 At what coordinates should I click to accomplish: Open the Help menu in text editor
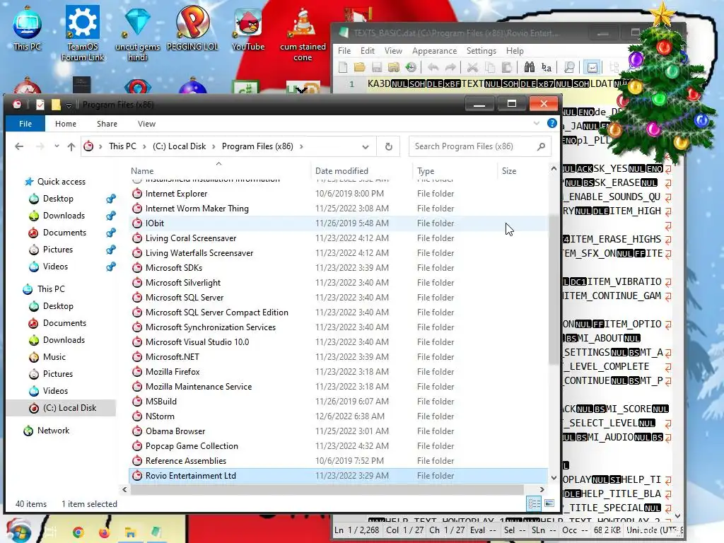tap(515, 51)
